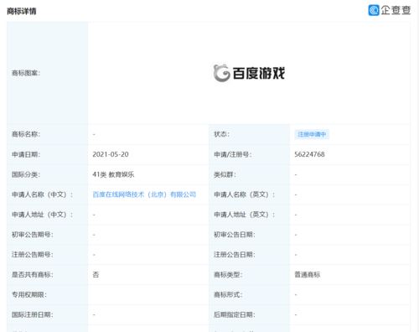The width and height of the screenshot is (419, 332).
Task: Click the 初审公告期号 label
Action: (x=33, y=235)
